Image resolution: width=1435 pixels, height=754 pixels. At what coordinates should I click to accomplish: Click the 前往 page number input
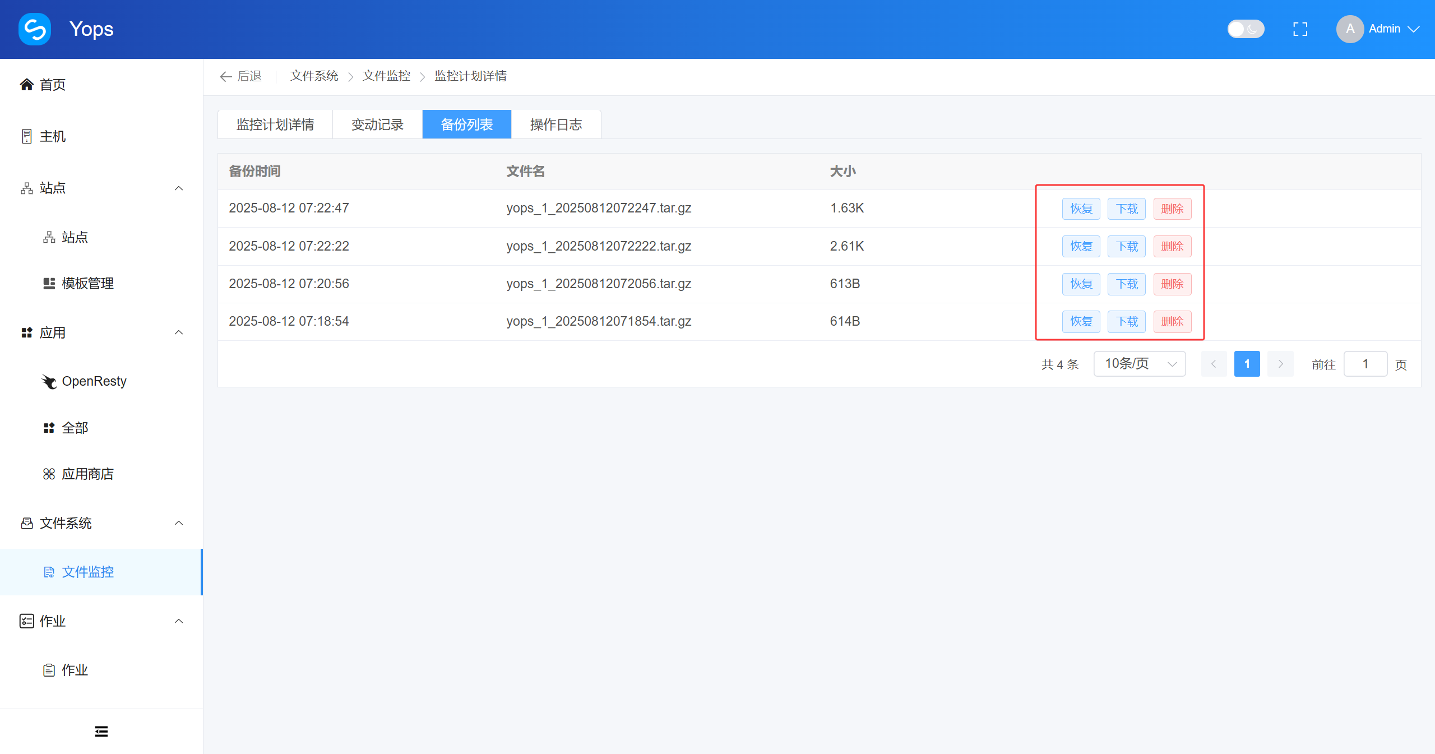click(x=1365, y=364)
